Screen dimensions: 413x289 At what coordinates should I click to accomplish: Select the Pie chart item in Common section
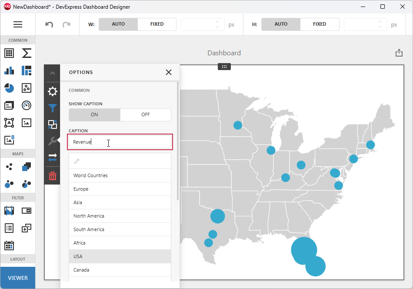(x=9, y=88)
